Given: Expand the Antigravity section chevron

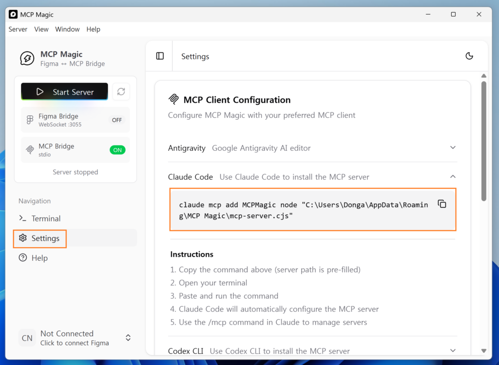Looking at the screenshot, I should 453,147.
